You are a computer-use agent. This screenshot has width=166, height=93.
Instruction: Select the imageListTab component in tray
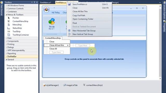coord(70,85)
